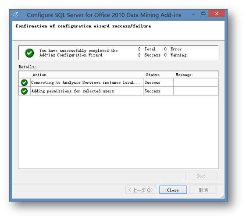Click the resize grip at dialog corner
This screenshot has width=246, height=220.
[222, 196]
